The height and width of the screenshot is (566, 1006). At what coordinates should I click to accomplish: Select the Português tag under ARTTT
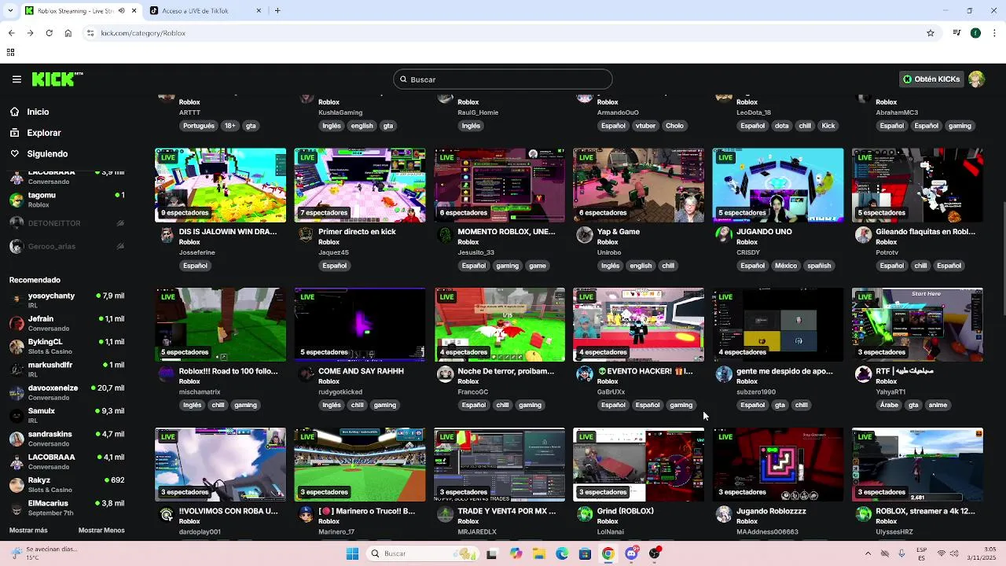(198, 126)
